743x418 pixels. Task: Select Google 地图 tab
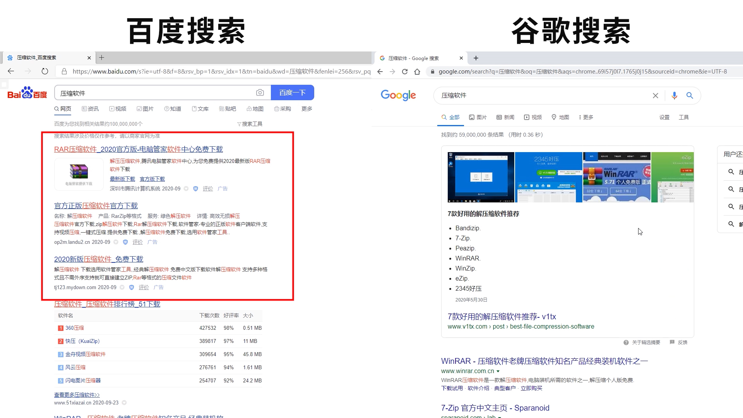pyautogui.click(x=560, y=117)
